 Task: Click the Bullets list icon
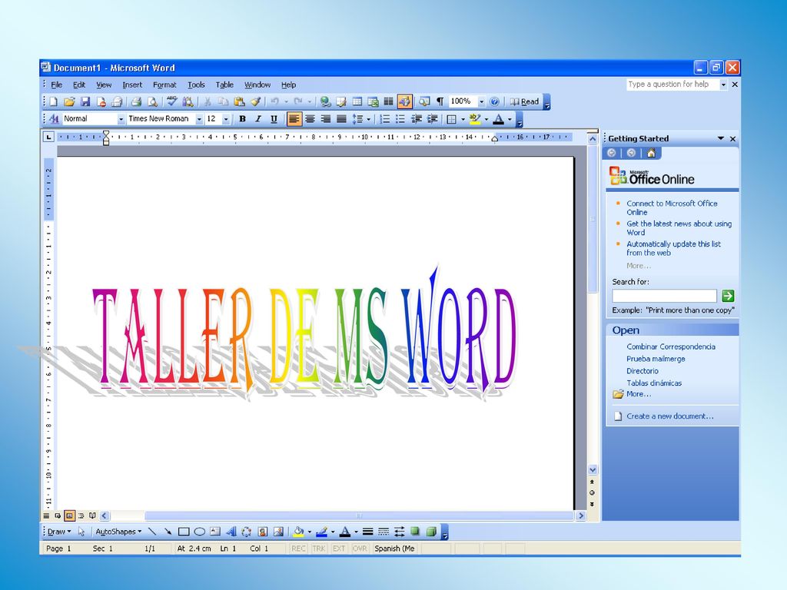[400, 119]
